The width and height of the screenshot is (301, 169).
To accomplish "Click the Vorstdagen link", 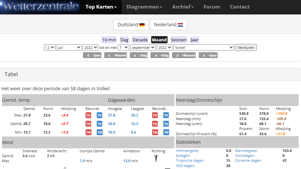I will (245, 156).
